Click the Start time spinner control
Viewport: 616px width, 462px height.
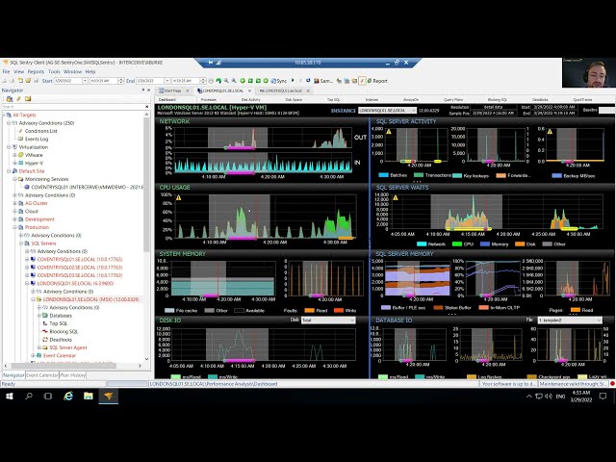pyautogui.click(x=120, y=81)
